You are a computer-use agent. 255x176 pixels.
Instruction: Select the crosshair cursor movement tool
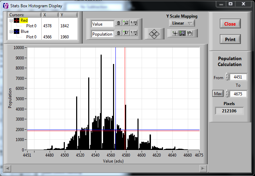point(175,34)
